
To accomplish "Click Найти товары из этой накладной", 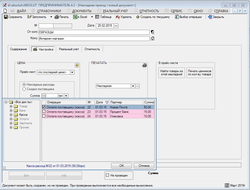I will click(172, 73).
